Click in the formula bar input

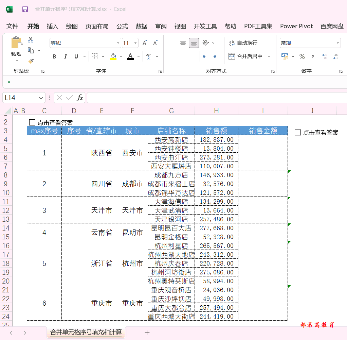[217, 98]
